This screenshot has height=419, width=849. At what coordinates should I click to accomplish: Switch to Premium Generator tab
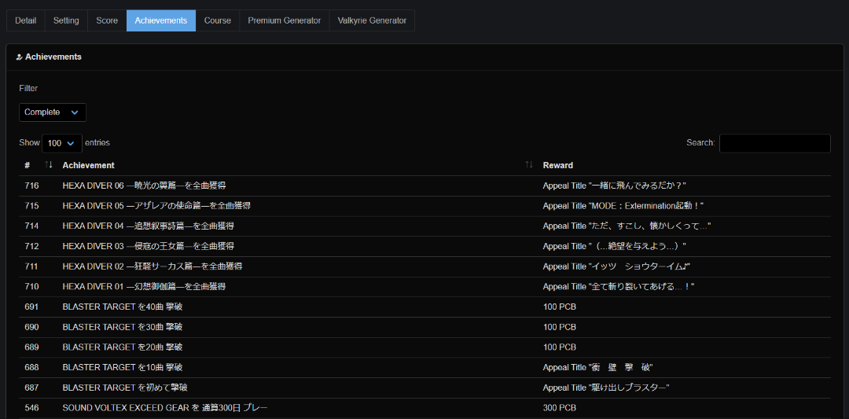click(x=285, y=20)
